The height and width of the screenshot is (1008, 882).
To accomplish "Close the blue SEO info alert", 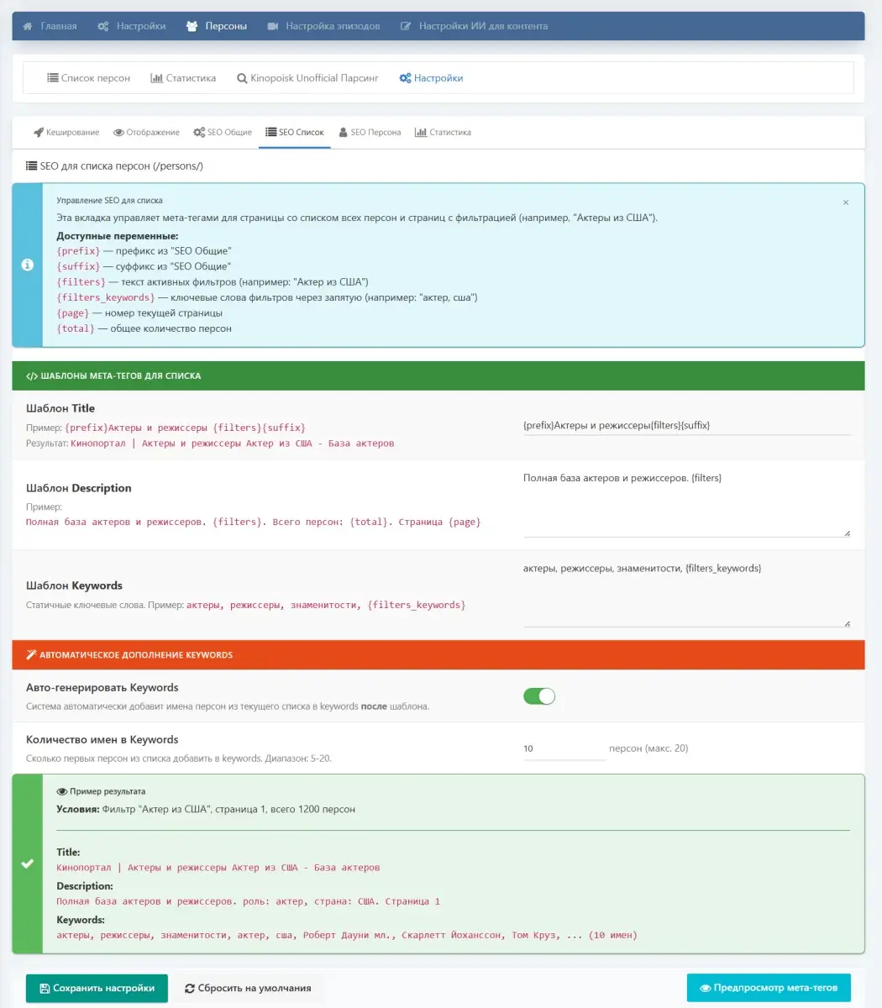I will pyautogui.click(x=845, y=202).
